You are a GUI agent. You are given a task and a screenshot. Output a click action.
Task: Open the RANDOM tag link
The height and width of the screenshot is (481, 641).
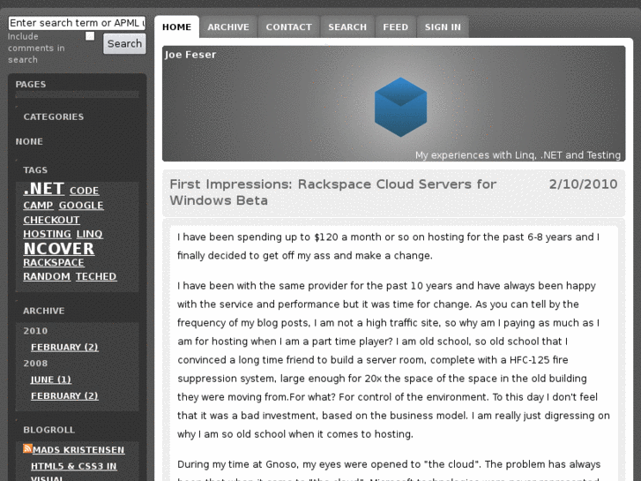tap(47, 277)
